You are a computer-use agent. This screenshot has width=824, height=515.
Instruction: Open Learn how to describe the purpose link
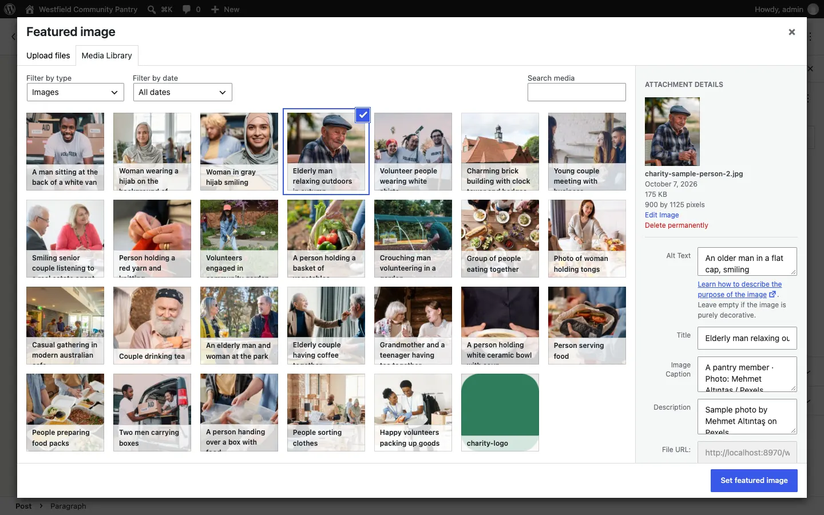point(740,290)
